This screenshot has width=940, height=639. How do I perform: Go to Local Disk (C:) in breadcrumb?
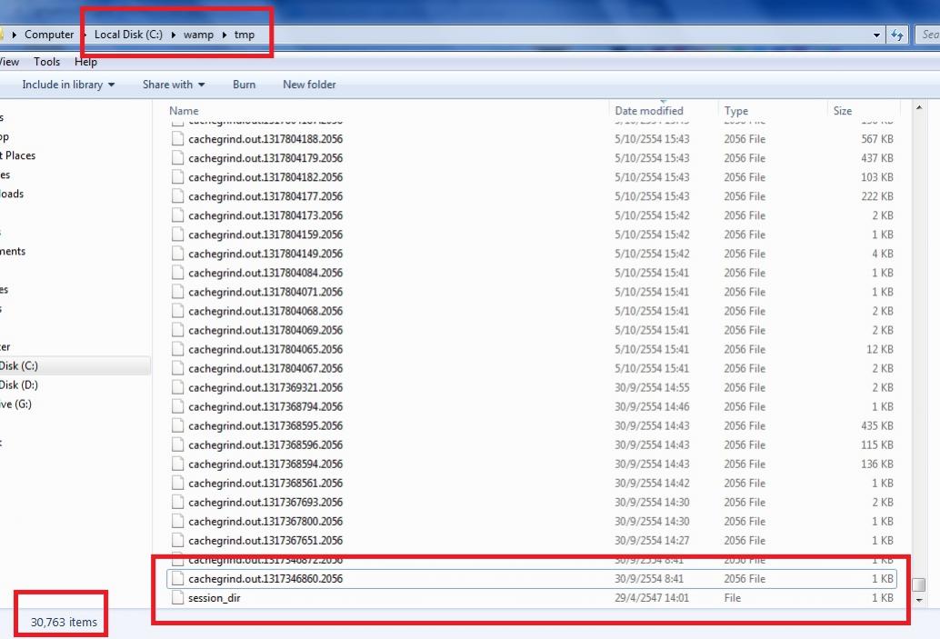coord(128,35)
